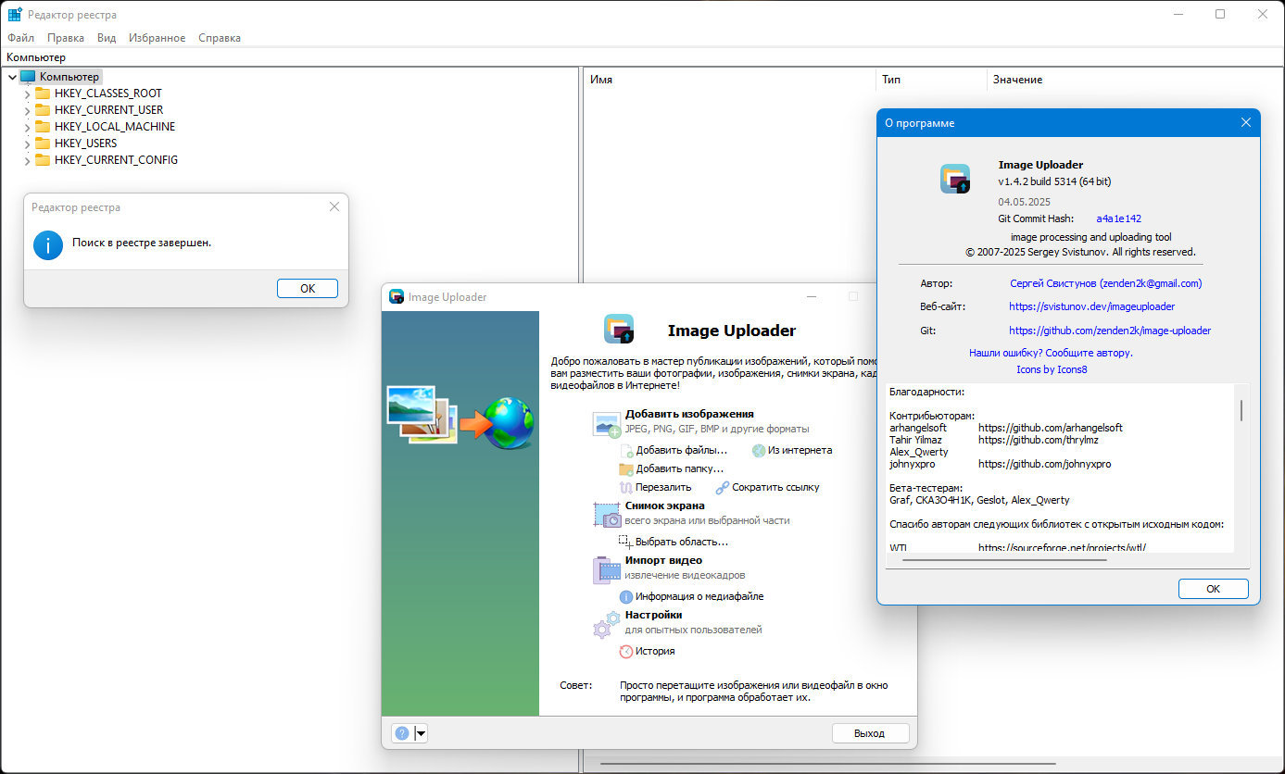
Task: Click the История link
Action: (x=655, y=651)
